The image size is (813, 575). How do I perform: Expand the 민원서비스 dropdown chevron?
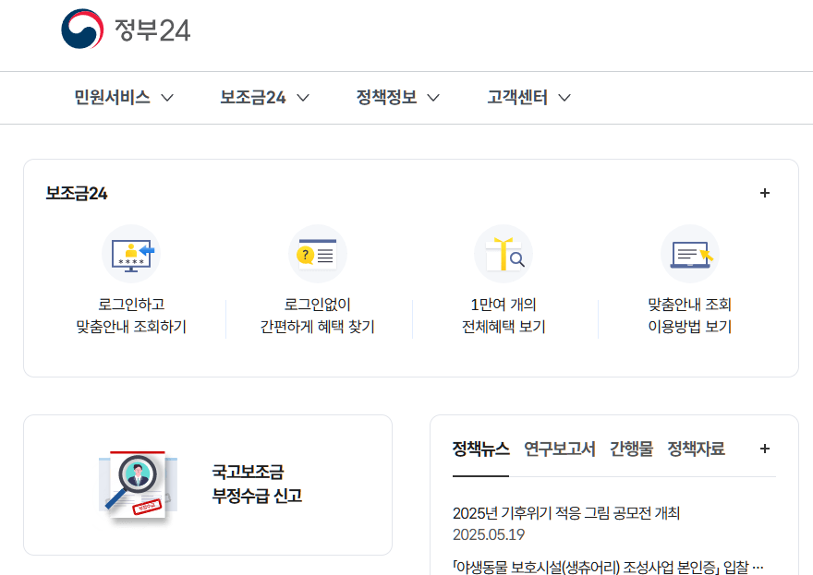point(167,97)
